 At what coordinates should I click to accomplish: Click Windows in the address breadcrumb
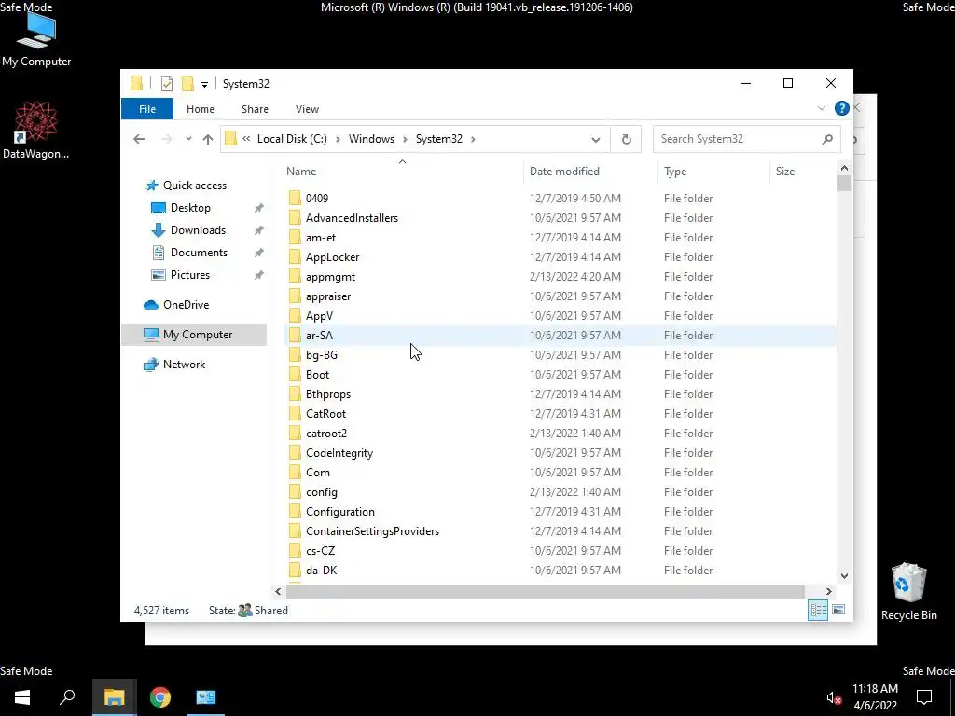[371, 139]
